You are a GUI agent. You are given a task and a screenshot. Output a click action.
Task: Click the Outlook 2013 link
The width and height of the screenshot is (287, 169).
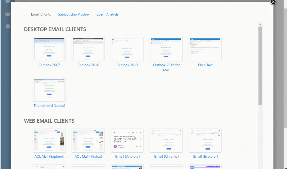click(x=127, y=65)
